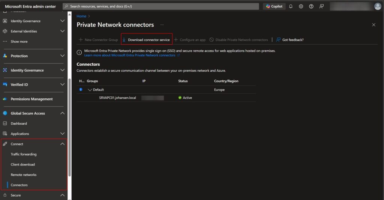
Task: Open the feedback icon in top bar
Action: pyautogui.click(x=321, y=6)
